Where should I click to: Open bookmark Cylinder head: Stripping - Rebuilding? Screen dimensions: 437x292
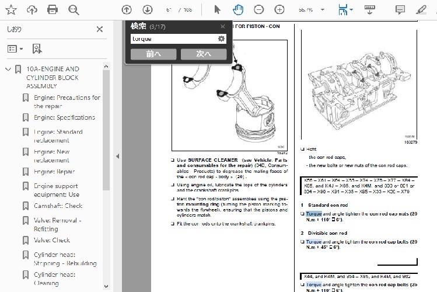click(x=65, y=259)
